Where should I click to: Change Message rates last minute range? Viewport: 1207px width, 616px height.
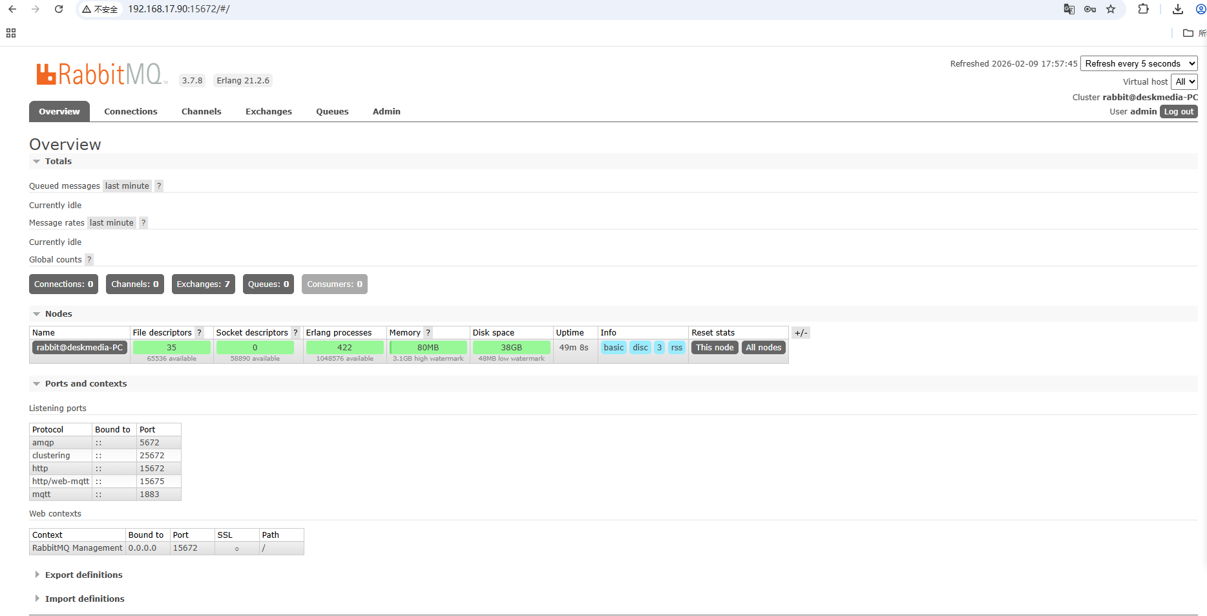coord(112,223)
